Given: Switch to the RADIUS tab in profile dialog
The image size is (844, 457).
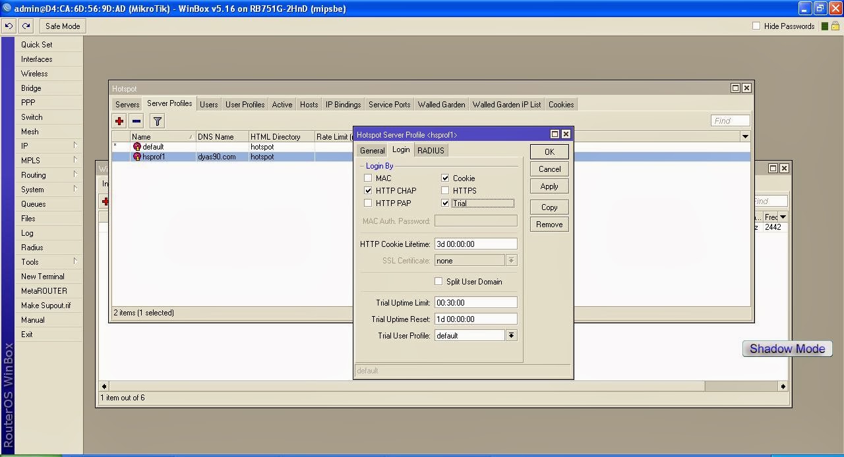Looking at the screenshot, I should pos(431,151).
